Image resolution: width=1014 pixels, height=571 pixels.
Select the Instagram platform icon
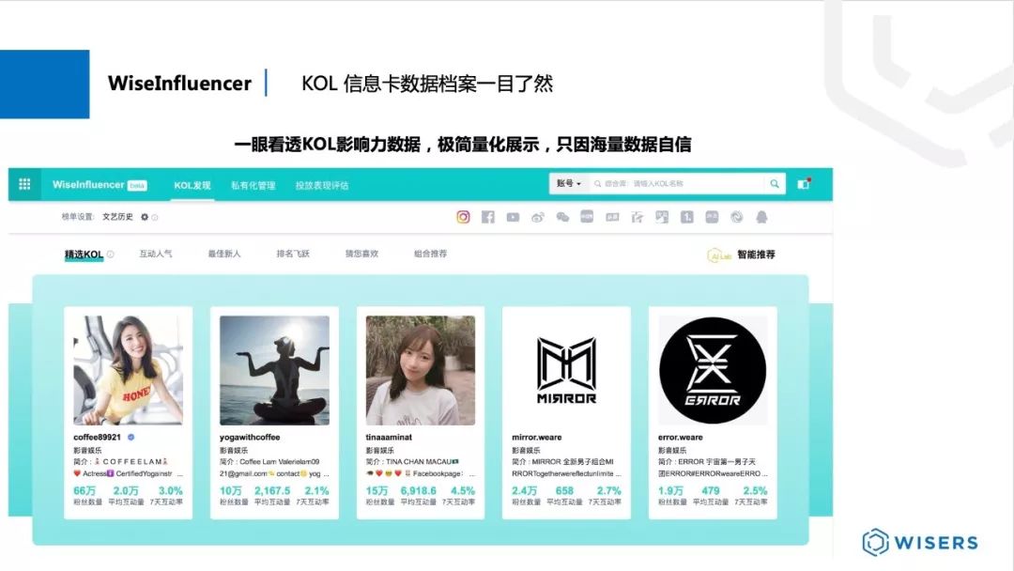463,217
